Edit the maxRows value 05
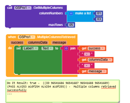The image size is (130, 103). 71,25
